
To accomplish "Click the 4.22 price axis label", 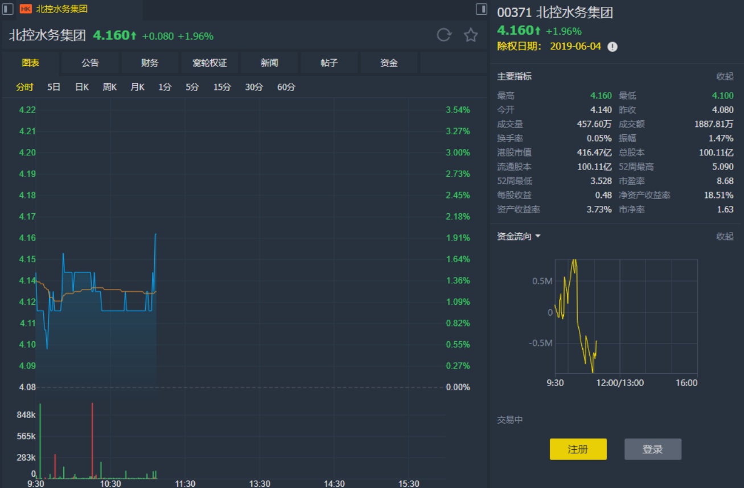I will point(27,110).
